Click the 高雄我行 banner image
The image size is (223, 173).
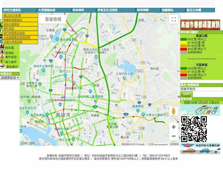tap(200, 110)
